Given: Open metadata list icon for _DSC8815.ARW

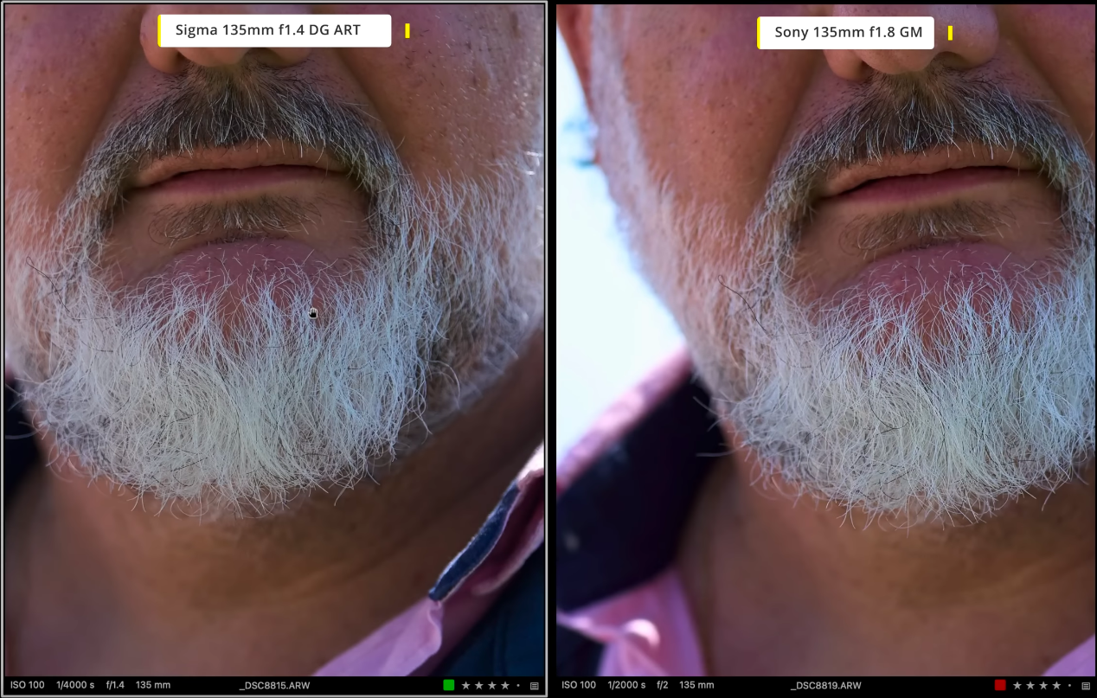Looking at the screenshot, I should click(534, 685).
